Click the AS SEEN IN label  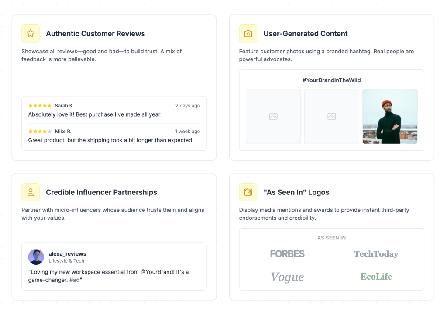click(x=331, y=238)
